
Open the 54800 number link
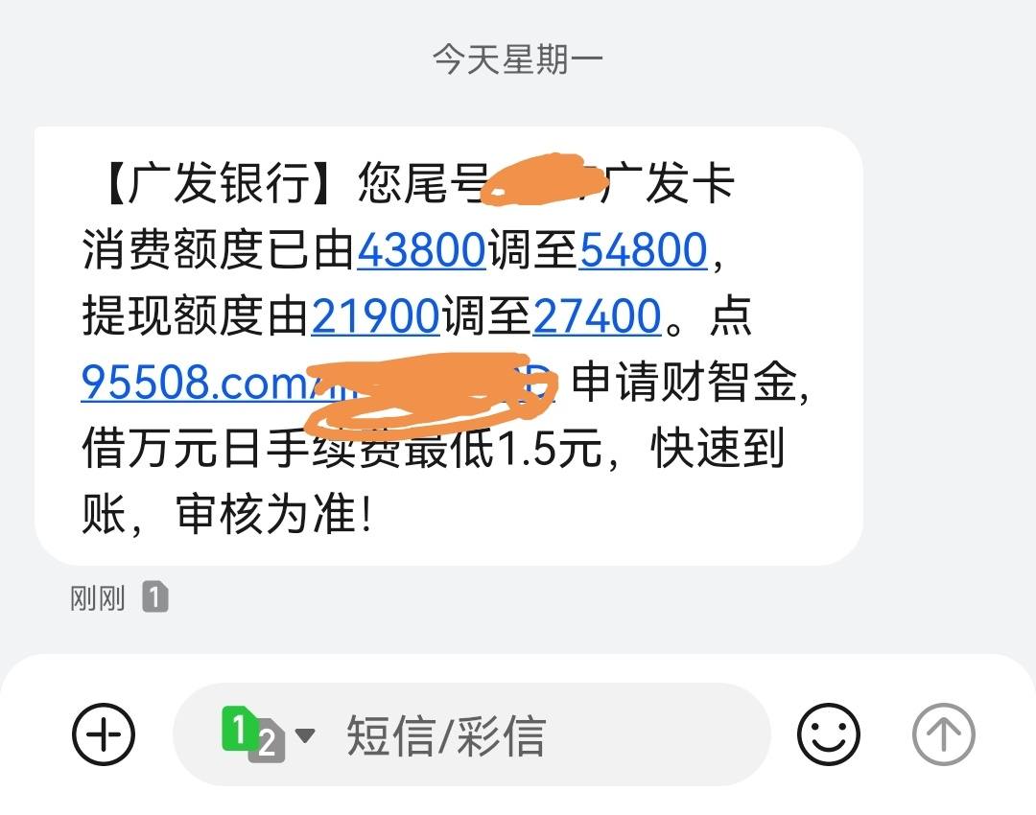644,249
